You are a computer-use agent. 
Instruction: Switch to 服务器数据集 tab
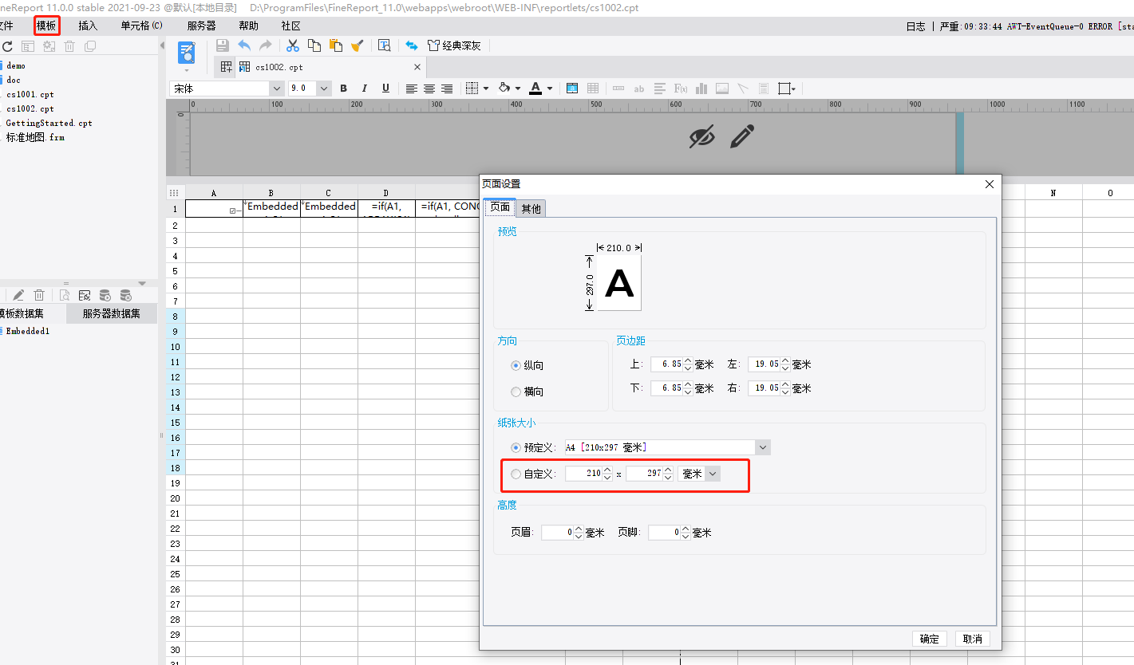tap(112, 313)
